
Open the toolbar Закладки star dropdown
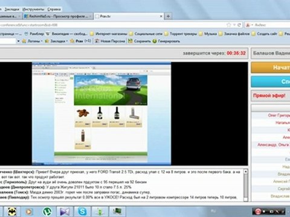[x=56, y=41]
